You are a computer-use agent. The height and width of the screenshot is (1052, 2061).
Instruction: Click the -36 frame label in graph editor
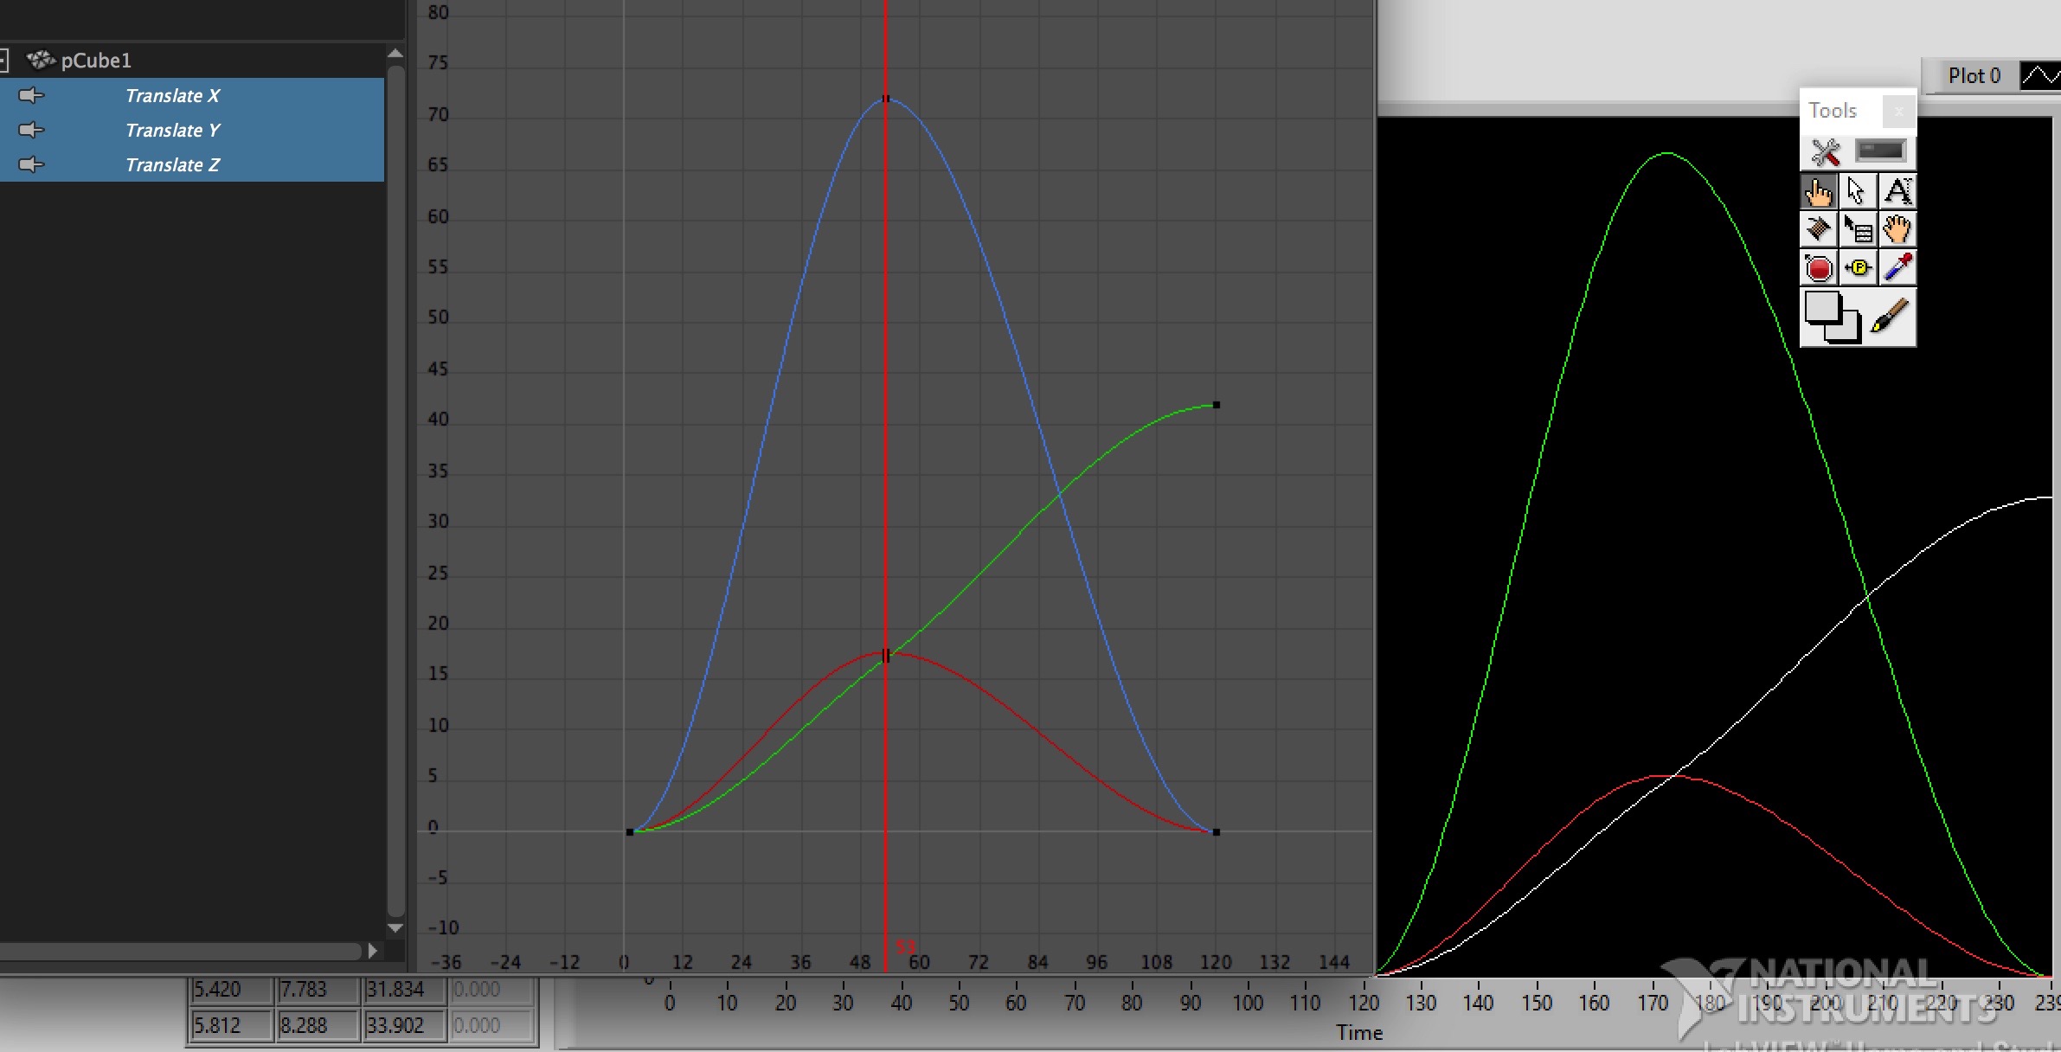(x=446, y=962)
